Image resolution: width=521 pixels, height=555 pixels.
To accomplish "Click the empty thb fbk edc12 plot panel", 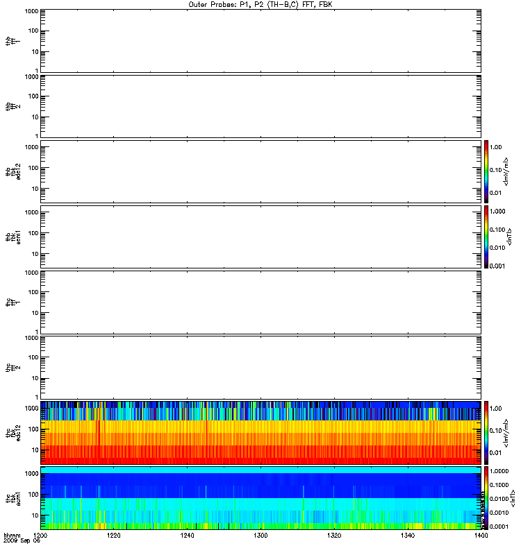I will (x=260, y=171).
